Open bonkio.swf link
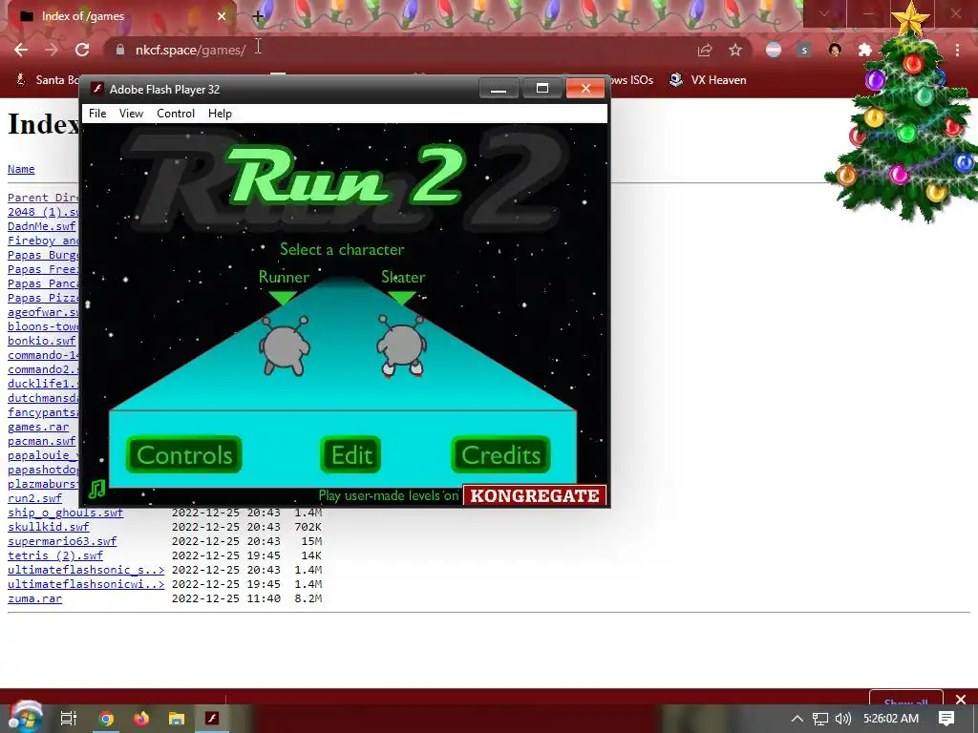 tap(42, 341)
